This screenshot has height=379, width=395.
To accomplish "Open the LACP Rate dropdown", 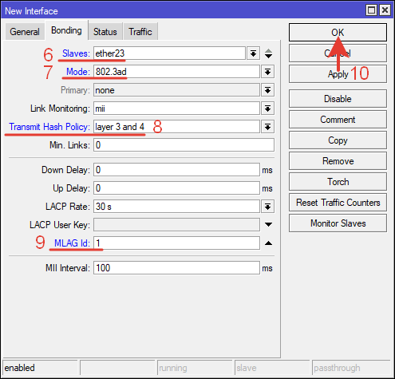I will tap(267, 207).
